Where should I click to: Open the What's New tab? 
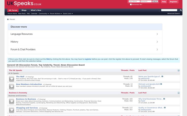click(36, 10)
